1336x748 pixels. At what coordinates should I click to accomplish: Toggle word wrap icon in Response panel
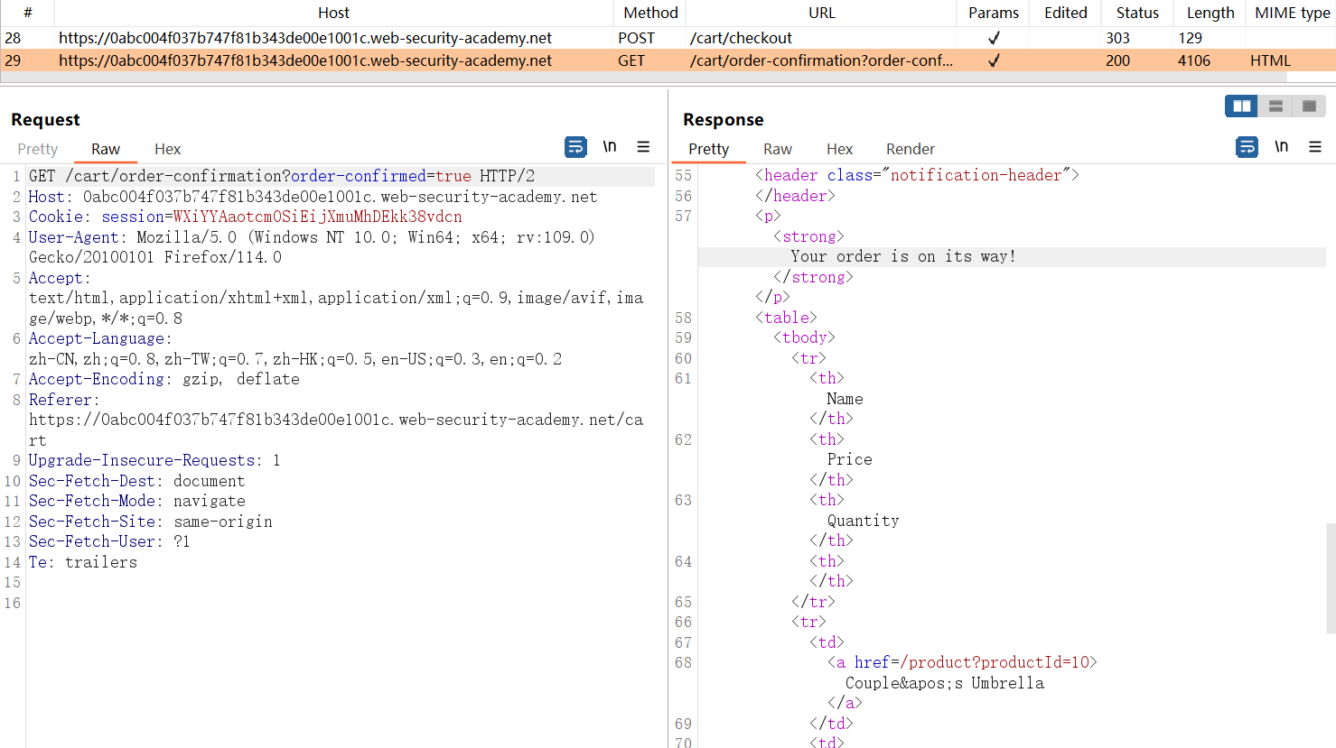point(1247,147)
